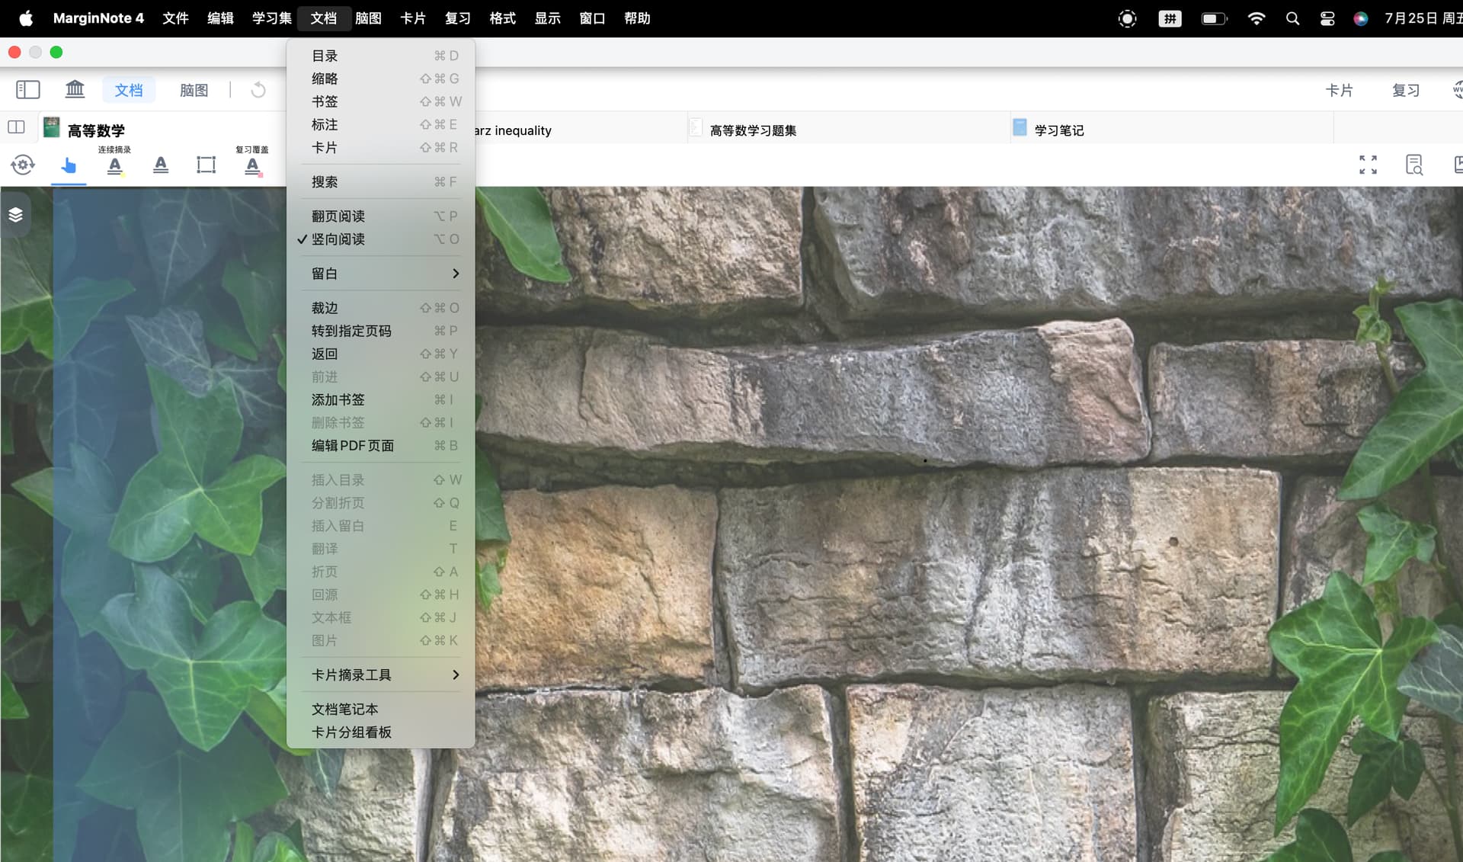Image resolution: width=1463 pixels, height=862 pixels.
Task: Click the Apple menu logo
Action: pyautogui.click(x=26, y=18)
